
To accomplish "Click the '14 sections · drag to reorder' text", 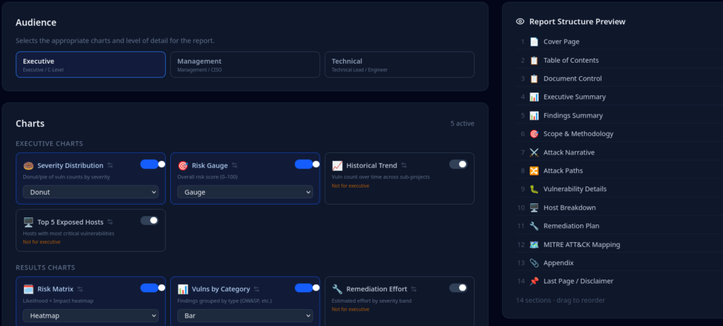I will [x=560, y=300].
